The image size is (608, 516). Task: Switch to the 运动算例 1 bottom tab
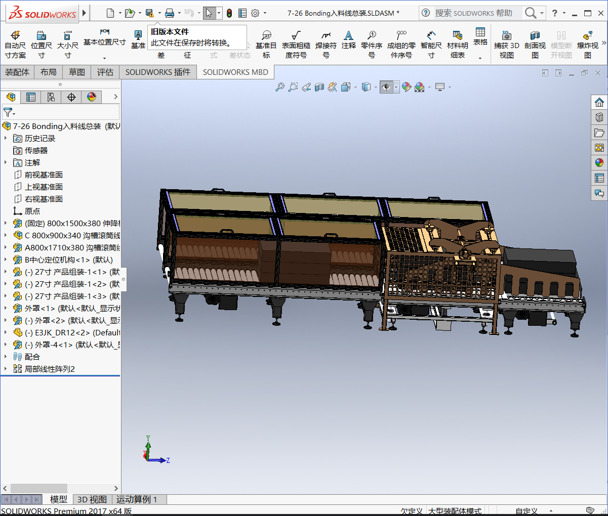137,499
